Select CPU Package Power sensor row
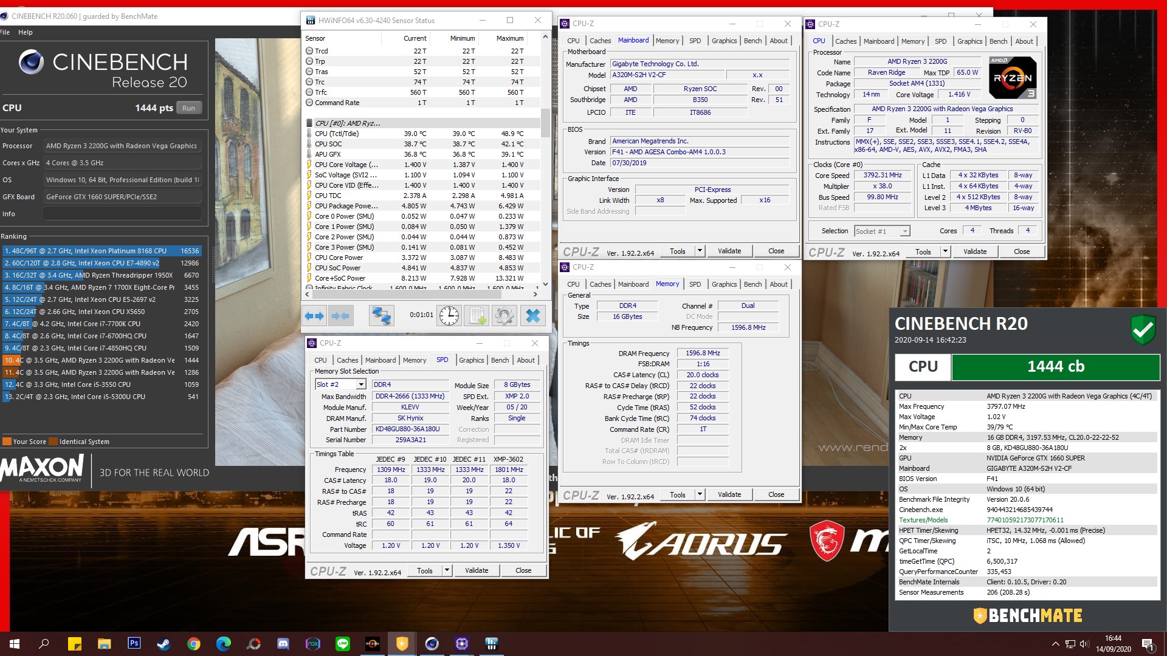Viewport: 1167px width, 656px height. pos(422,206)
